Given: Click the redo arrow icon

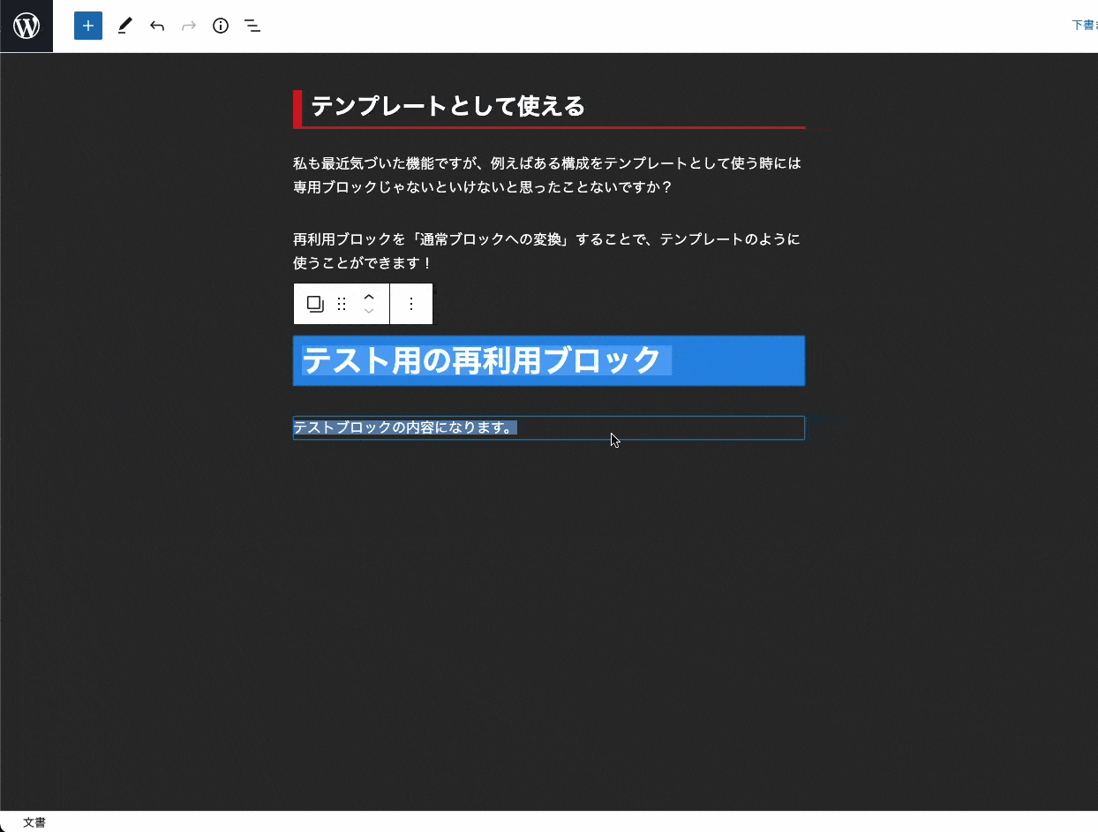Looking at the screenshot, I should (189, 26).
